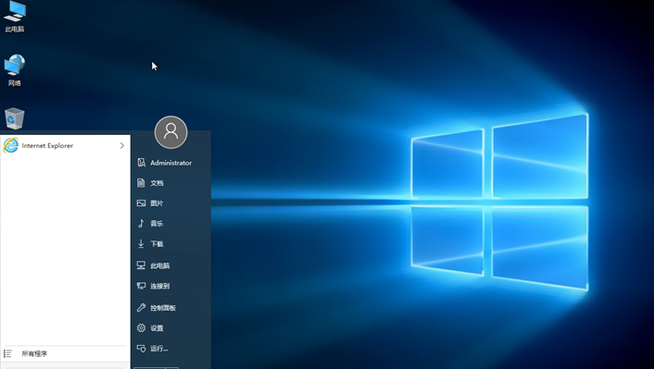Screen dimensions: 654x369
Task: Open the 网络 desktop icon
Action: pyautogui.click(x=15, y=70)
